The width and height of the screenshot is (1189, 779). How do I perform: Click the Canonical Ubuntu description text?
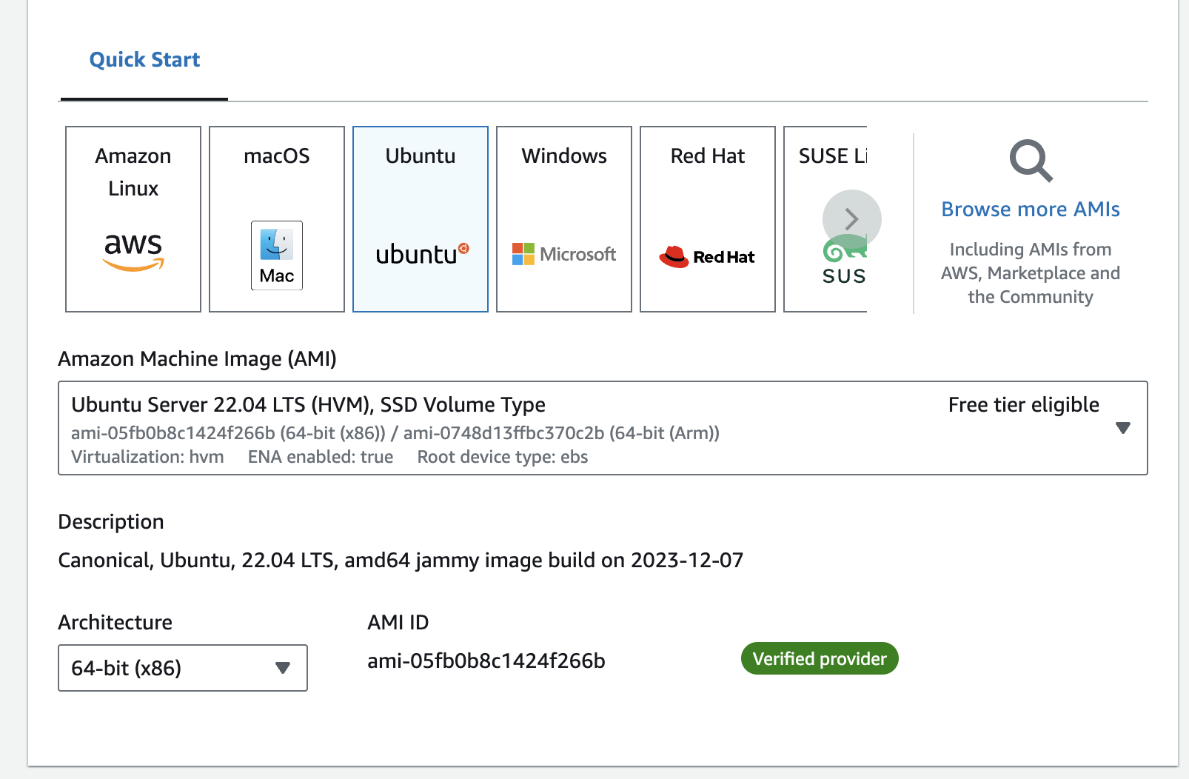point(401,561)
